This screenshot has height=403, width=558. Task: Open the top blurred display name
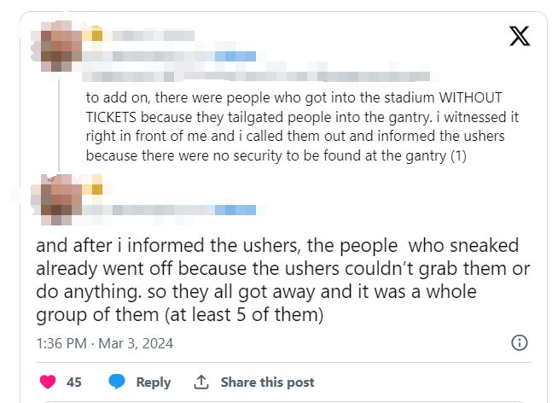(154, 36)
